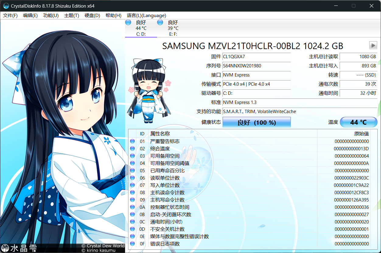Click raw value 00000000000027
Image resolution: width=381 pixels, height=253 pixels.
click(352, 214)
